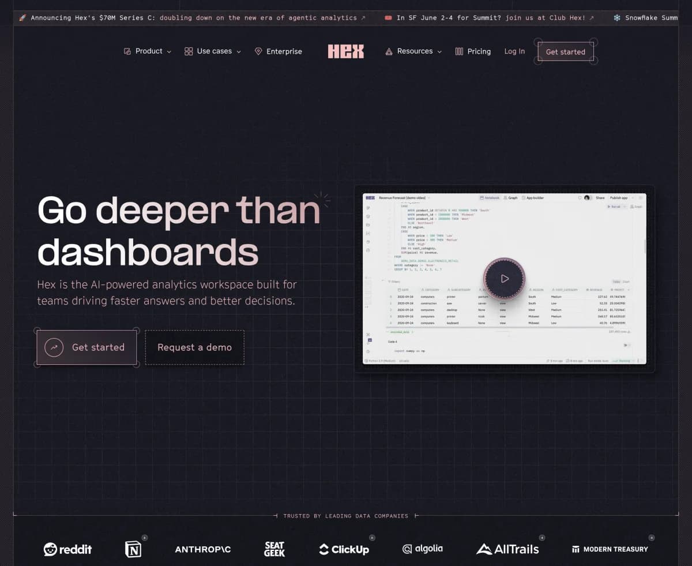This screenshot has height=566, width=692.
Task: Select the ClickUp logo
Action: 344,549
